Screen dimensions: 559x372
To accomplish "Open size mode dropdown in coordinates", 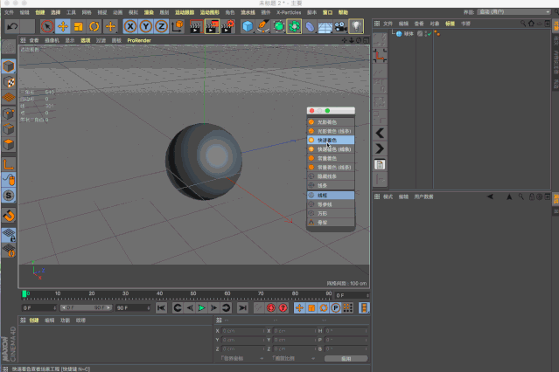I will (293, 359).
